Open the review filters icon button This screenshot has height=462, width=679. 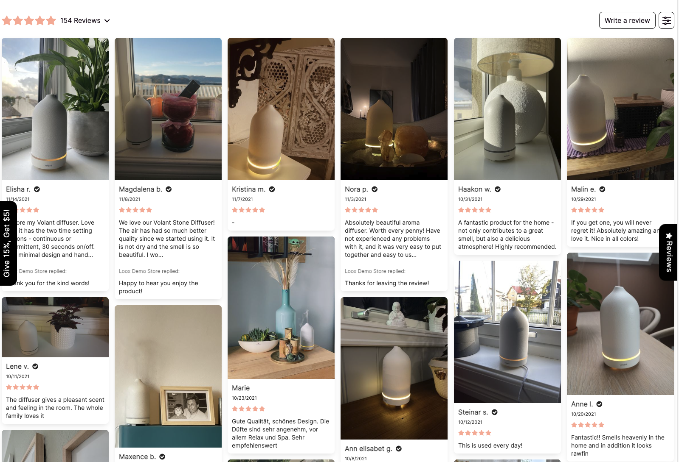(666, 20)
